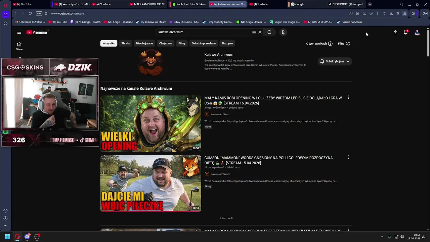Open NEEXcsgo - Twitch bookmark
Screen dimensions: 430x242
[x=85, y=22]
